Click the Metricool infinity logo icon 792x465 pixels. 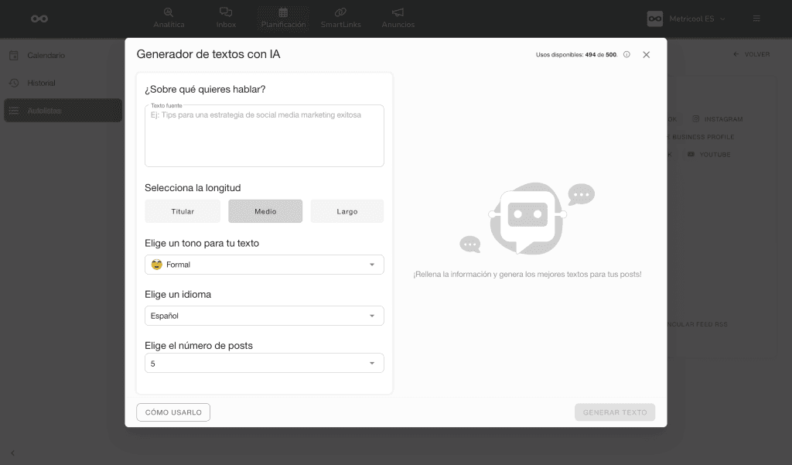[x=39, y=19]
